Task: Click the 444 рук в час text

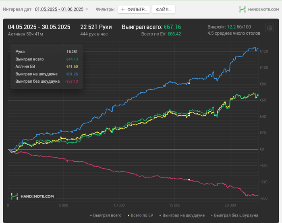Action: click(x=94, y=34)
